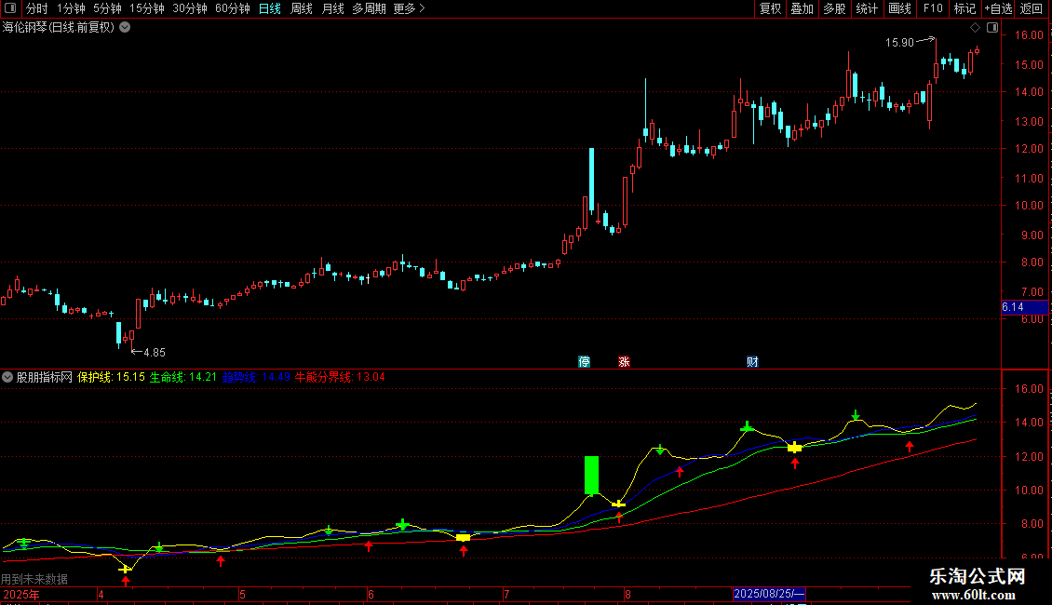The width and height of the screenshot is (1052, 605).
Task: Click the 生命线: 14.21 label
Action: point(183,377)
